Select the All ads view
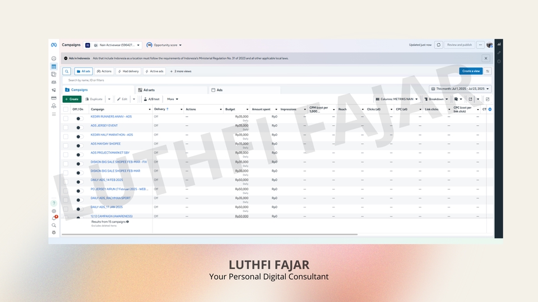 click(84, 71)
